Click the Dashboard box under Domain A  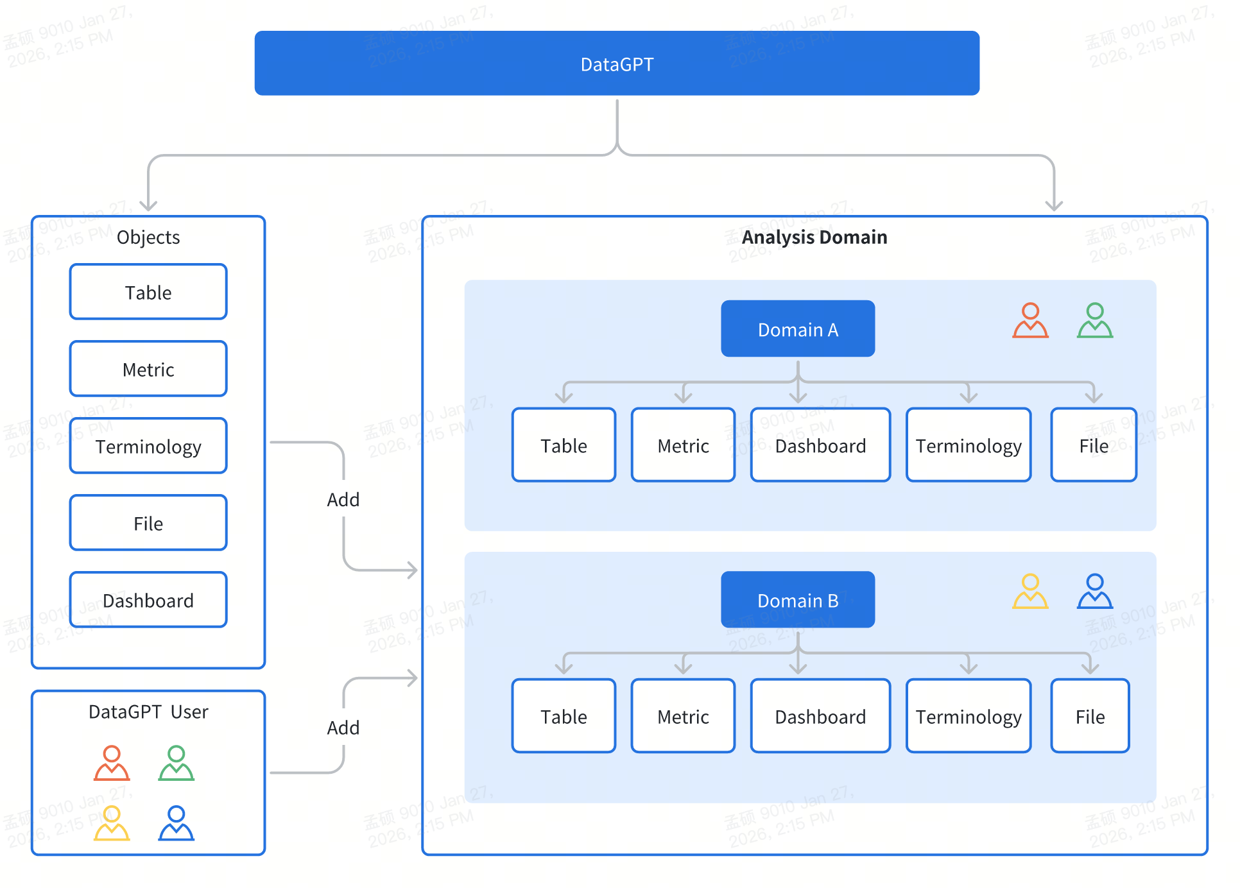point(820,445)
